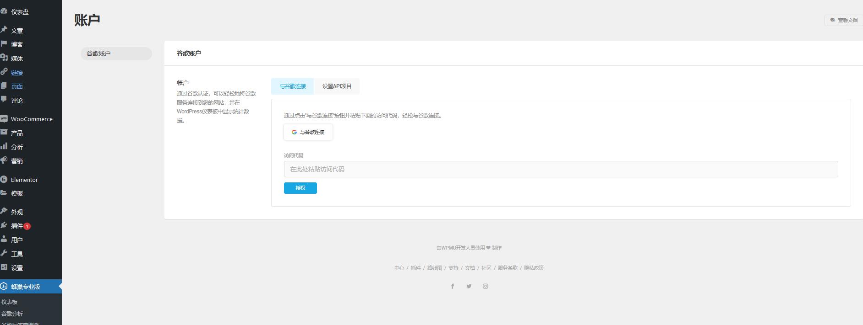
Task: Click the 链接 chain link icon
Action: tap(4, 72)
